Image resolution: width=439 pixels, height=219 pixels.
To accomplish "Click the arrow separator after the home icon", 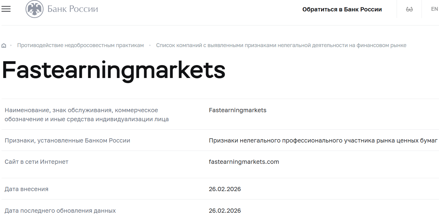I will click(x=11, y=45).
